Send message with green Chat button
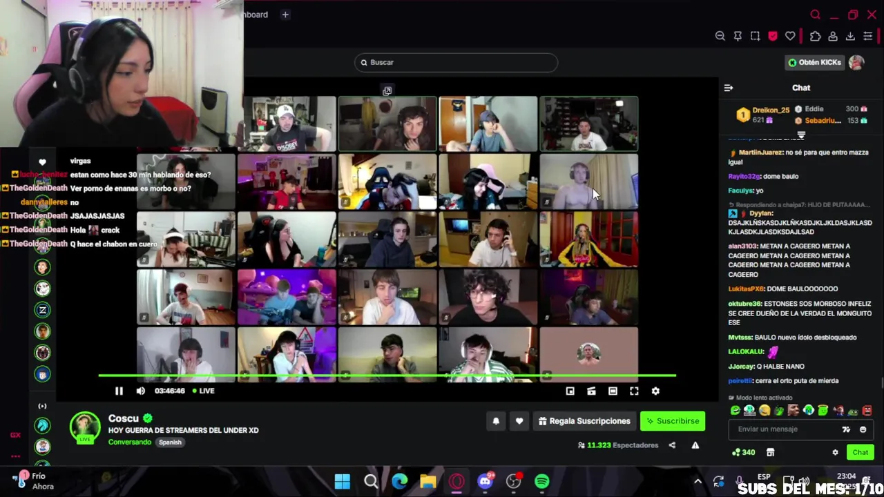This screenshot has width=884, height=497. click(860, 452)
